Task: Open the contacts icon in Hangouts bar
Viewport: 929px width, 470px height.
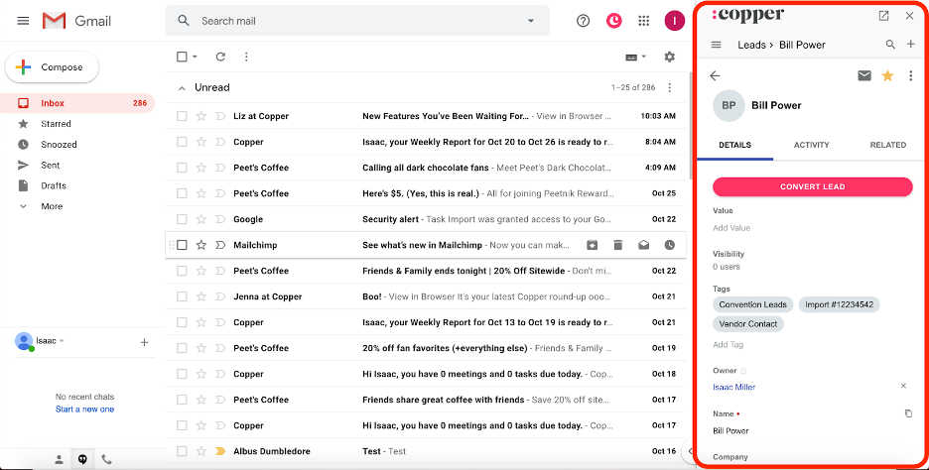Action: point(59,459)
